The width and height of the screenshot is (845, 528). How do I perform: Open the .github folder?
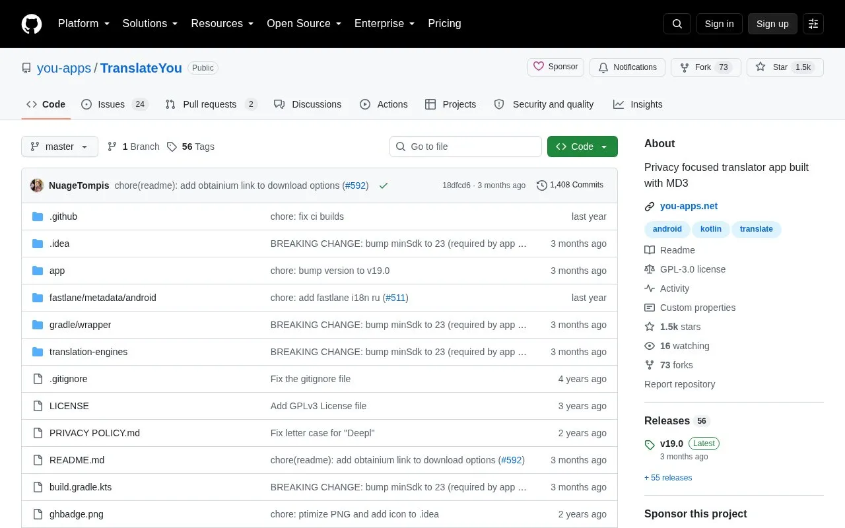tap(63, 216)
